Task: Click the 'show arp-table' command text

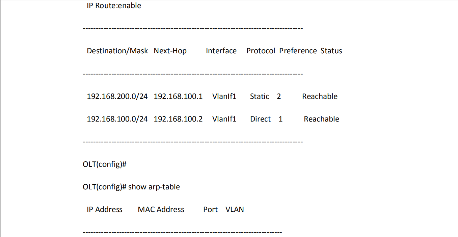Action: click(x=154, y=187)
